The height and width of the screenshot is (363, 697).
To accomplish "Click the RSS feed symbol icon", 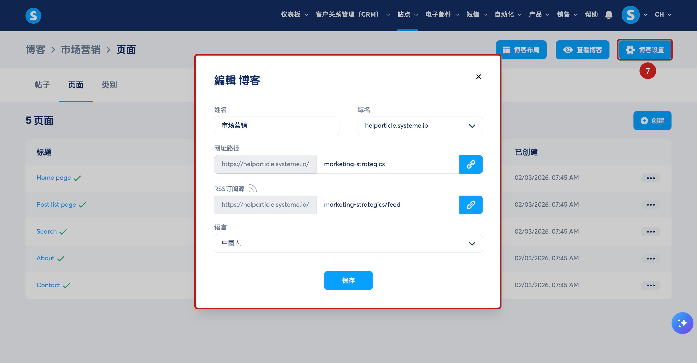I will pos(252,189).
